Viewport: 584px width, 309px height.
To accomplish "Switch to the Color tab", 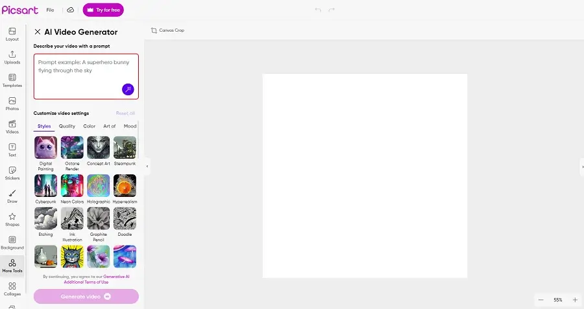I will click(90, 126).
